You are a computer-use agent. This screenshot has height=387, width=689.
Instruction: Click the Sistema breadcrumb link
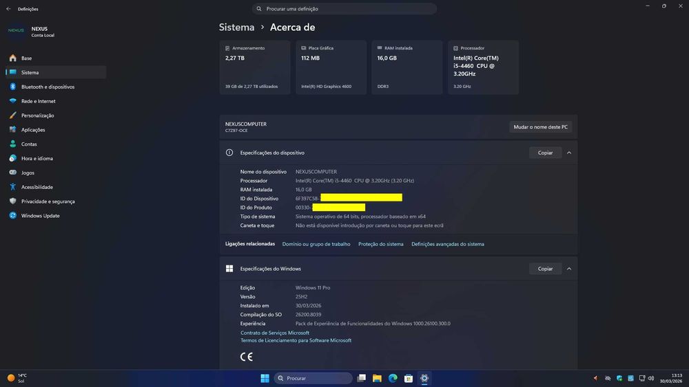(x=236, y=27)
